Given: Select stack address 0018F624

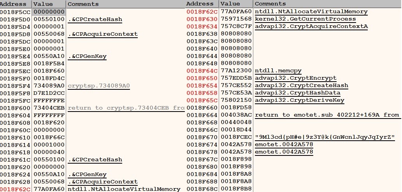Looking at the screenshot, I should click(x=15, y=175).
